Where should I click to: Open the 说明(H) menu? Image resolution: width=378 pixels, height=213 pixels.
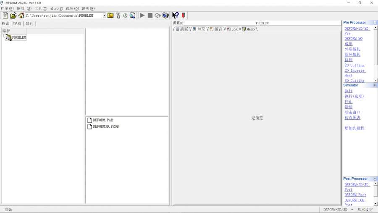[x=88, y=8]
